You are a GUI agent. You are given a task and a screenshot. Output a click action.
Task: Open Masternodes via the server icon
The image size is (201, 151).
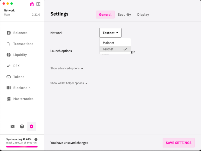[x=9, y=99]
